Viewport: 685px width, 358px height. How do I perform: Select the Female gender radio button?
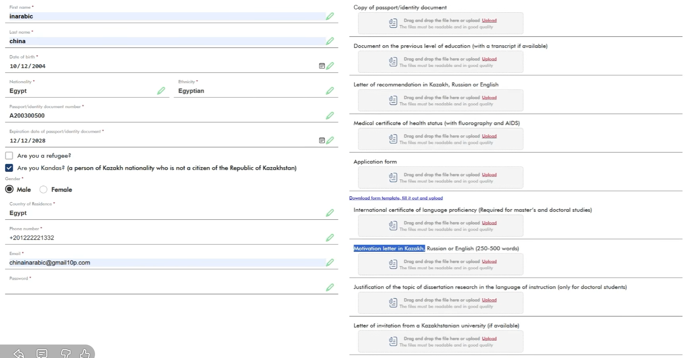(x=44, y=190)
